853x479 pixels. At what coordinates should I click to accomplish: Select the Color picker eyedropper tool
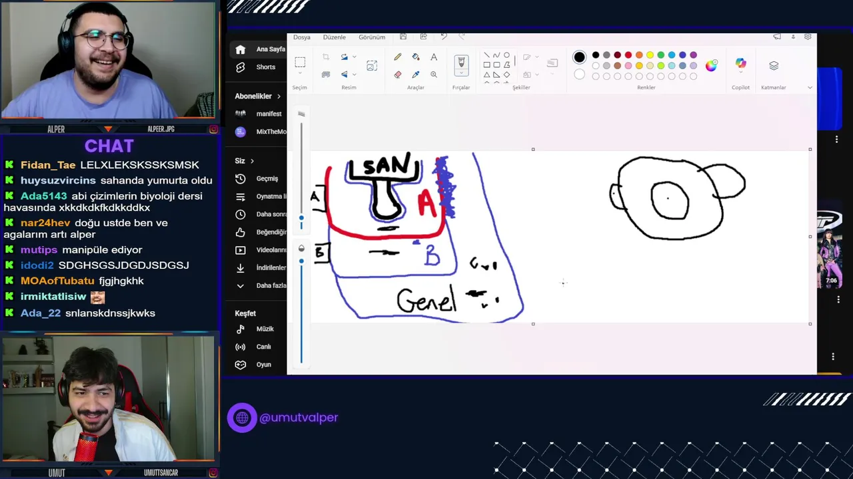point(416,75)
